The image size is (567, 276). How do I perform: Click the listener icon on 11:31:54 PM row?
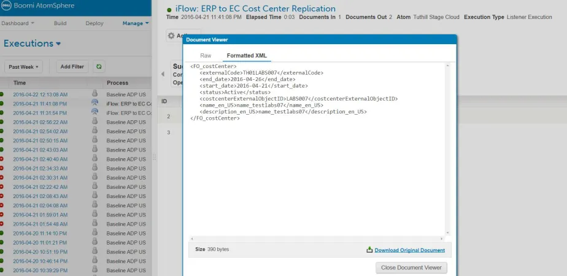point(94,112)
